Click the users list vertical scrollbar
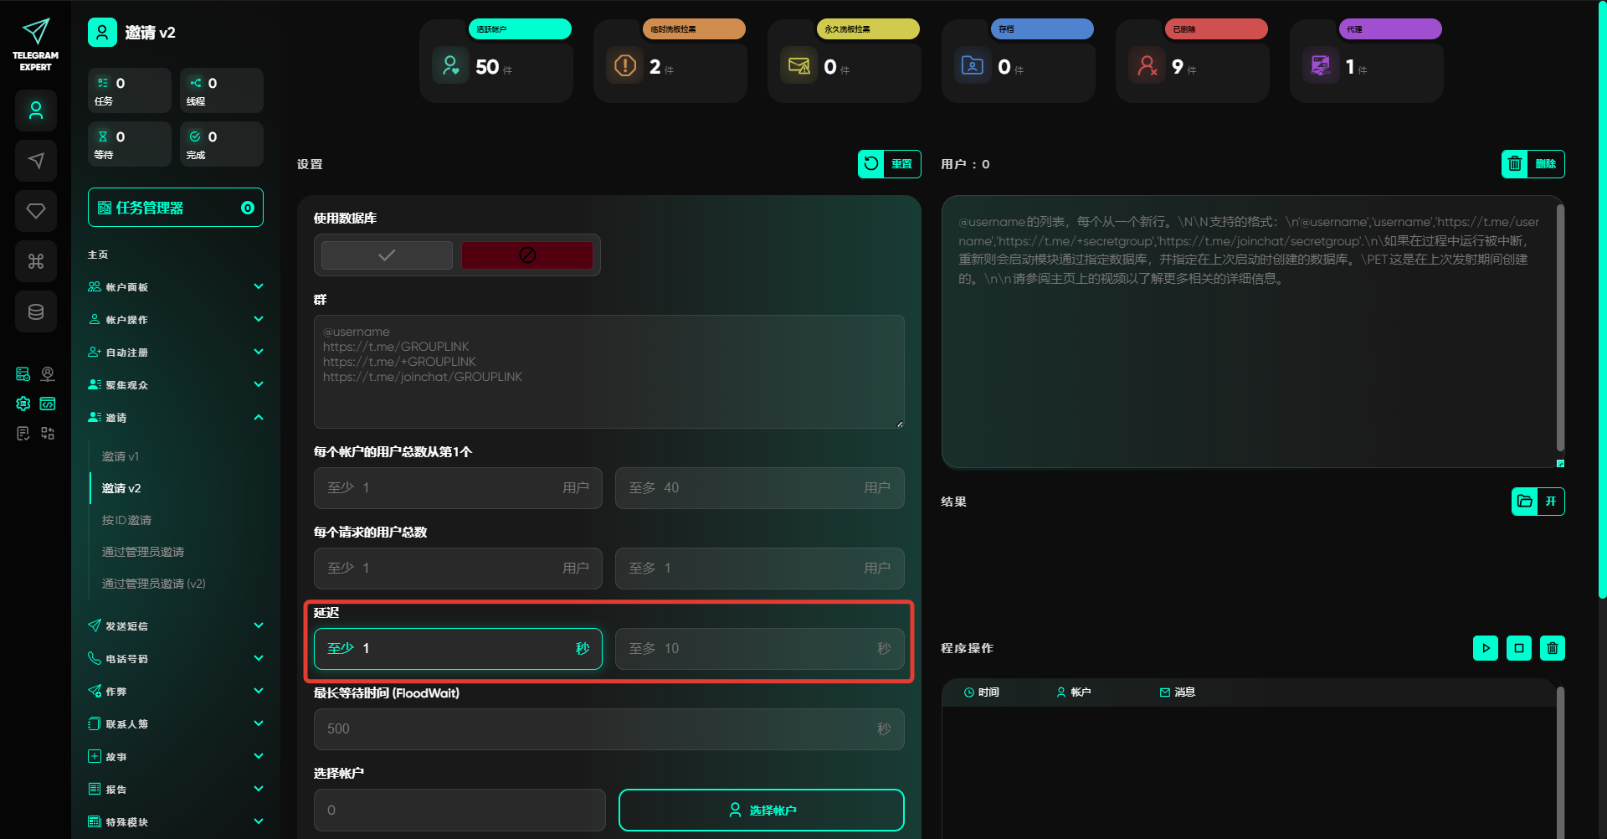 click(x=1559, y=327)
